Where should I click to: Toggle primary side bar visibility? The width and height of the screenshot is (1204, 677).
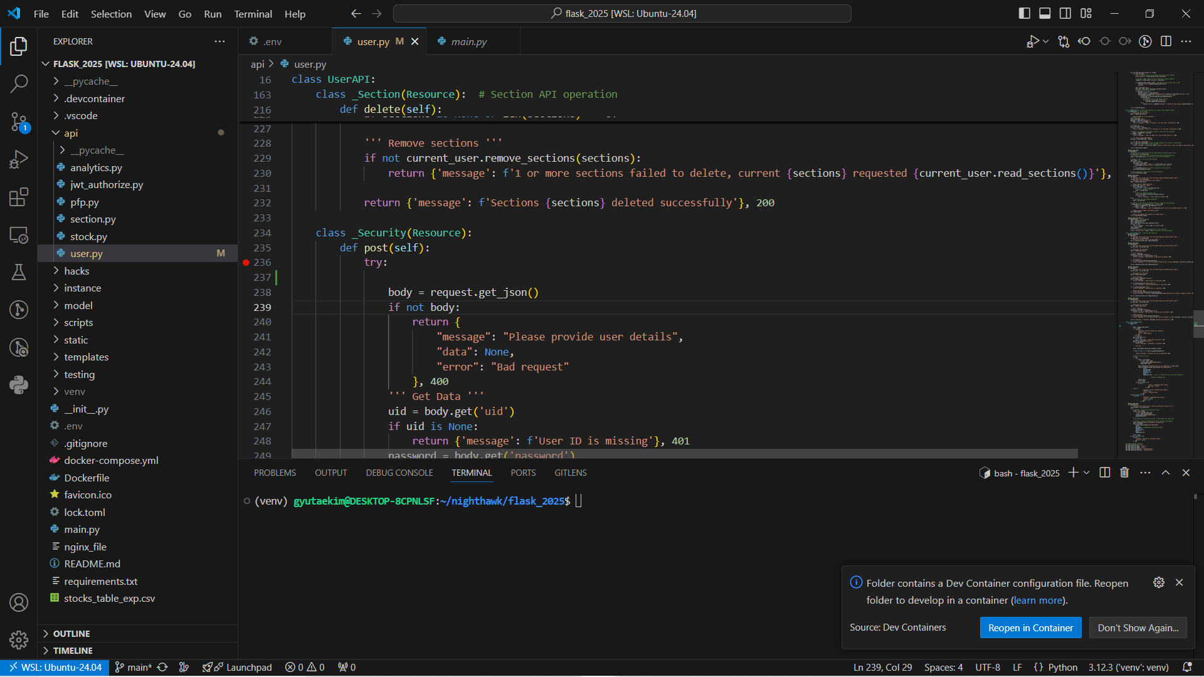(1025, 13)
